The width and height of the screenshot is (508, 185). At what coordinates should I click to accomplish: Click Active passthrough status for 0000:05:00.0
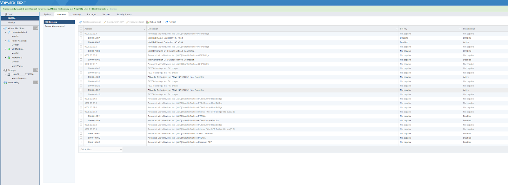coord(466,42)
